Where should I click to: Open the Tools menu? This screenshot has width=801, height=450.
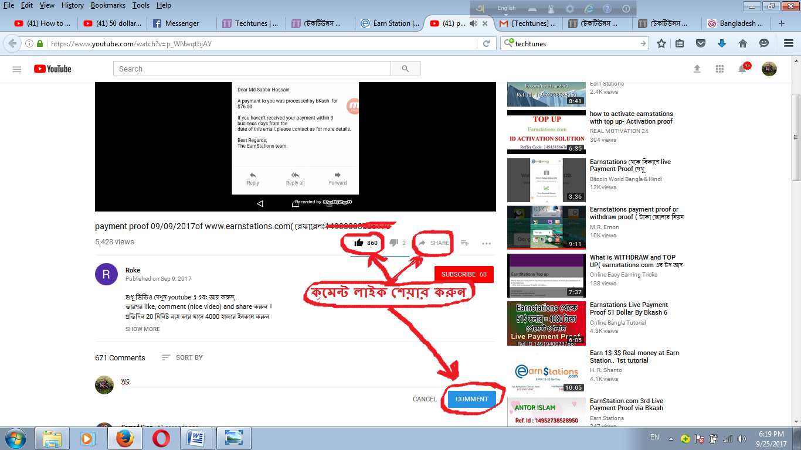click(141, 5)
